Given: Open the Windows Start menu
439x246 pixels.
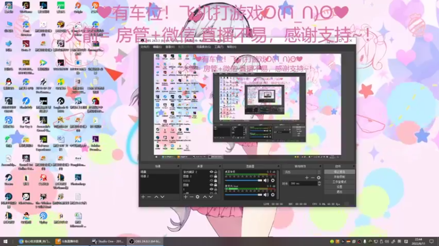Looking at the screenshot, I should tap(5, 241).
